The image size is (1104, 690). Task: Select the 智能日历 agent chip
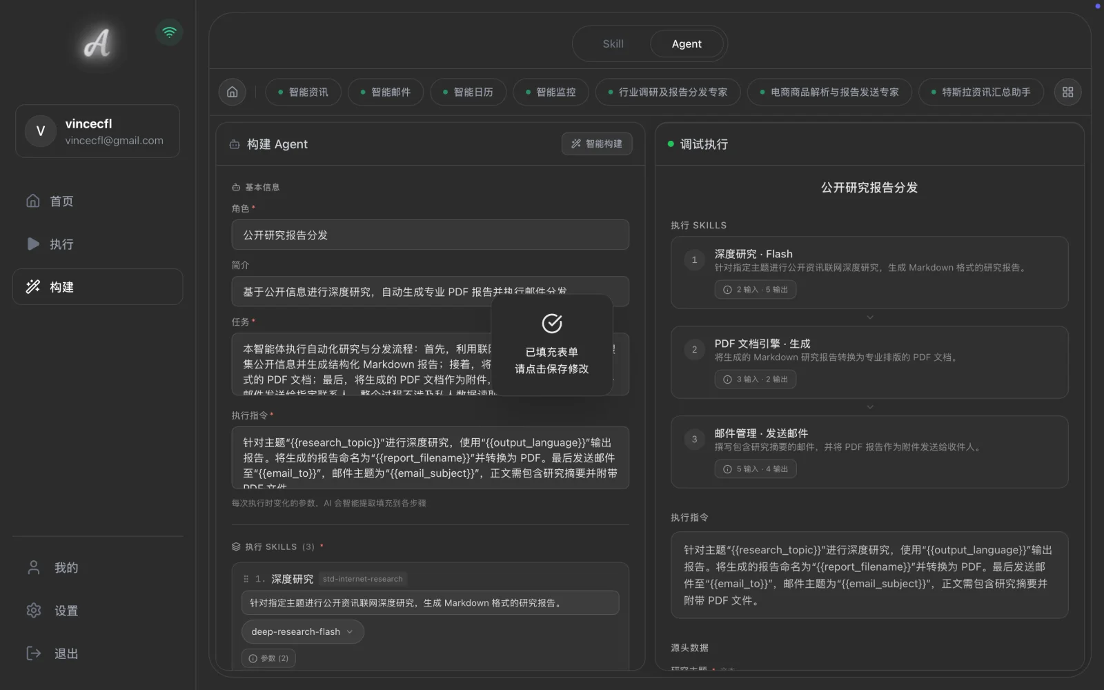point(468,92)
